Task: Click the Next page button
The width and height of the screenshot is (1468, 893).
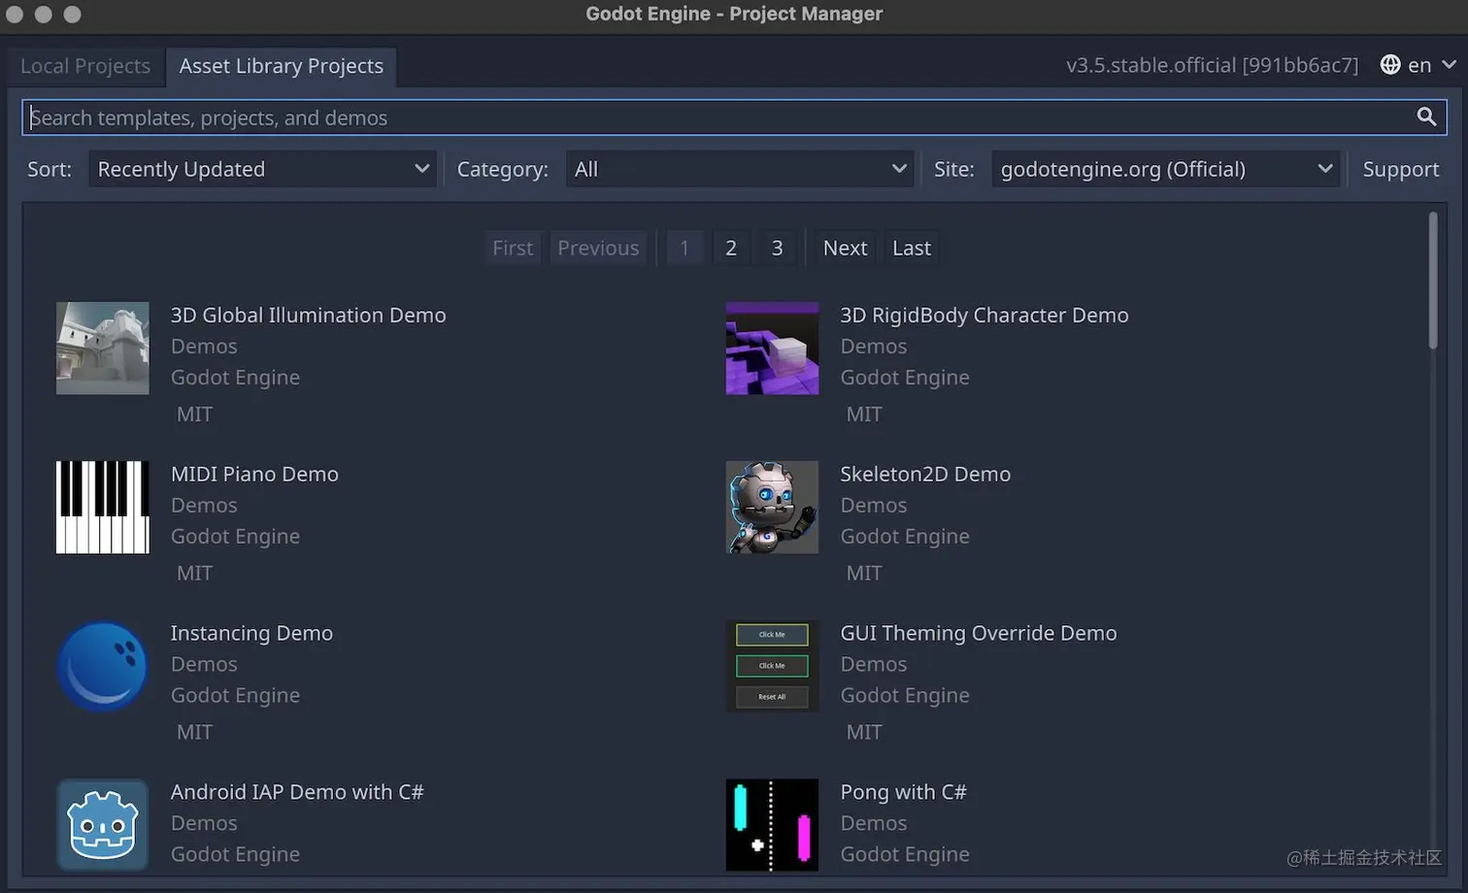Action: 845,248
